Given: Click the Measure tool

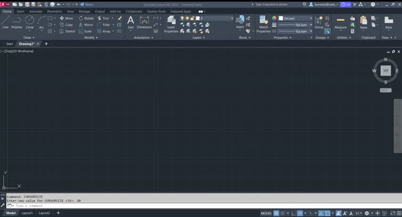Looking at the screenshot, I should (x=341, y=22).
